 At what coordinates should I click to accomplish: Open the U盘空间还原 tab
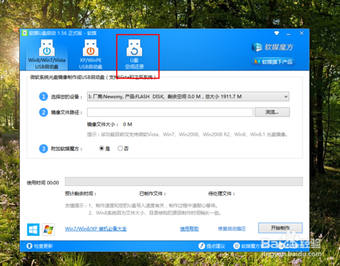(134, 54)
